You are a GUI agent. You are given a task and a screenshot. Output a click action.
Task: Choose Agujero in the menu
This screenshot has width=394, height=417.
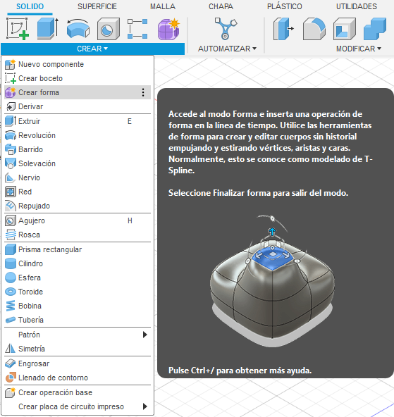(x=78, y=220)
